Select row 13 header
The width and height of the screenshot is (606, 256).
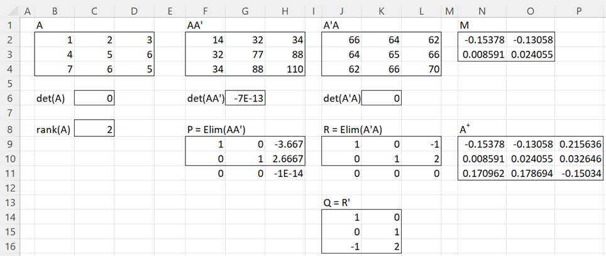[9, 203]
